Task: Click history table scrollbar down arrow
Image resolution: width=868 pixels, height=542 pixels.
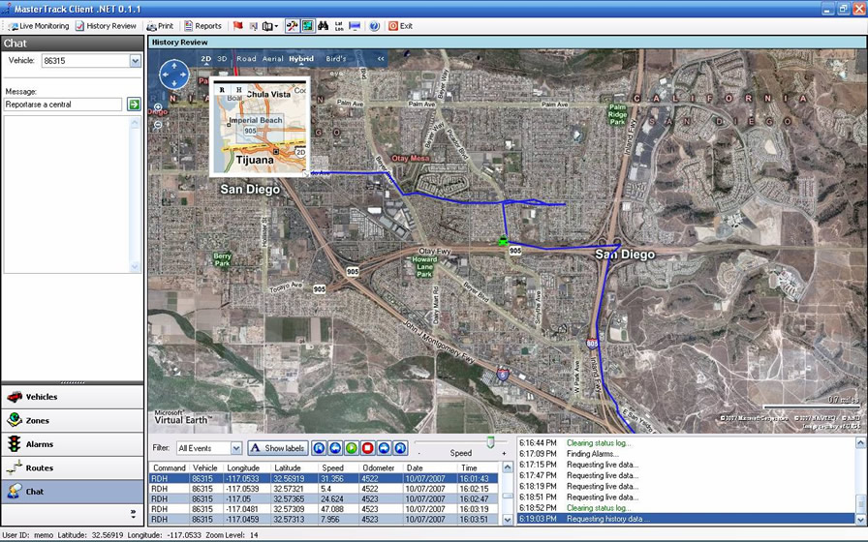Action: 507,520
